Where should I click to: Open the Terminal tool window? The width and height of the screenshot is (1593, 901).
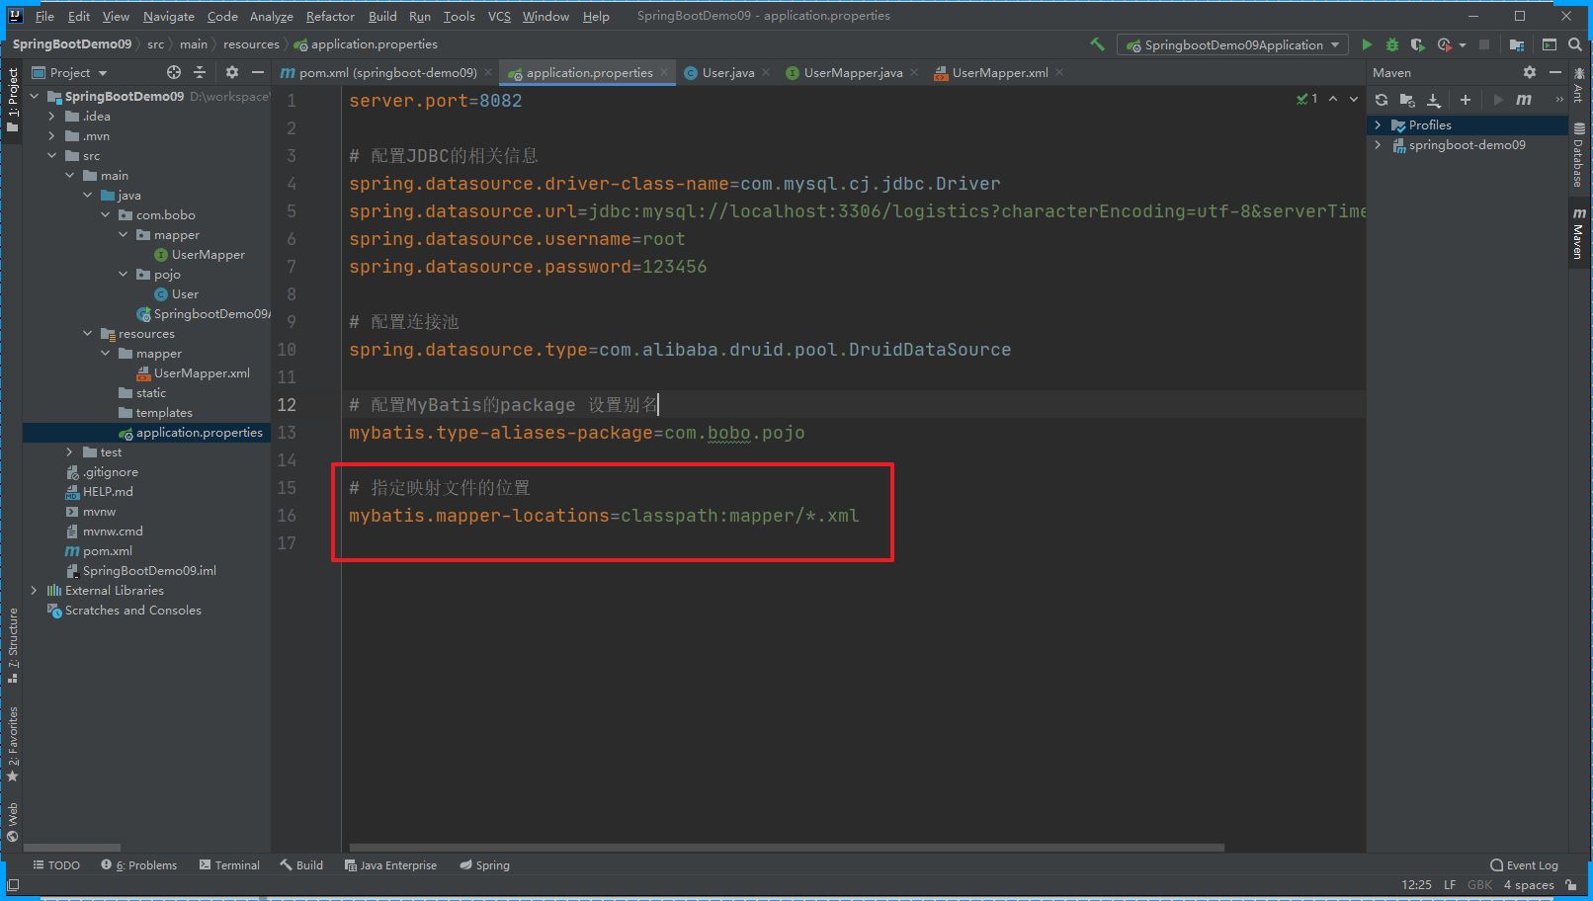coord(229,865)
